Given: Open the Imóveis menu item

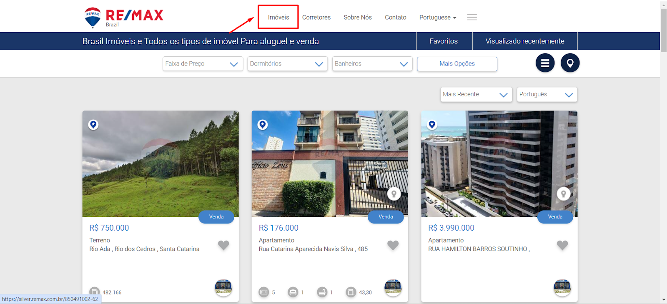Looking at the screenshot, I should pyautogui.click(x=278, y=18).
